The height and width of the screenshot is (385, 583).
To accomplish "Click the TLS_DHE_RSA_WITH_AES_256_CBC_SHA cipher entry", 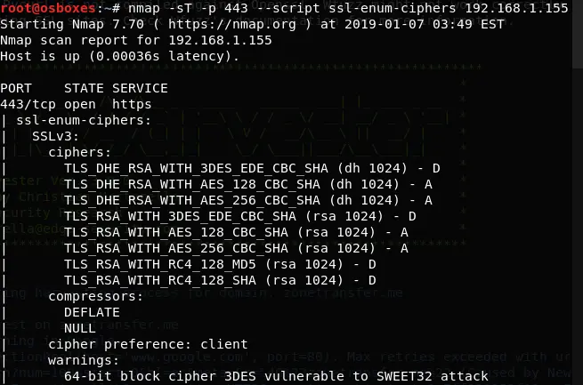I will tap(248, 200).
